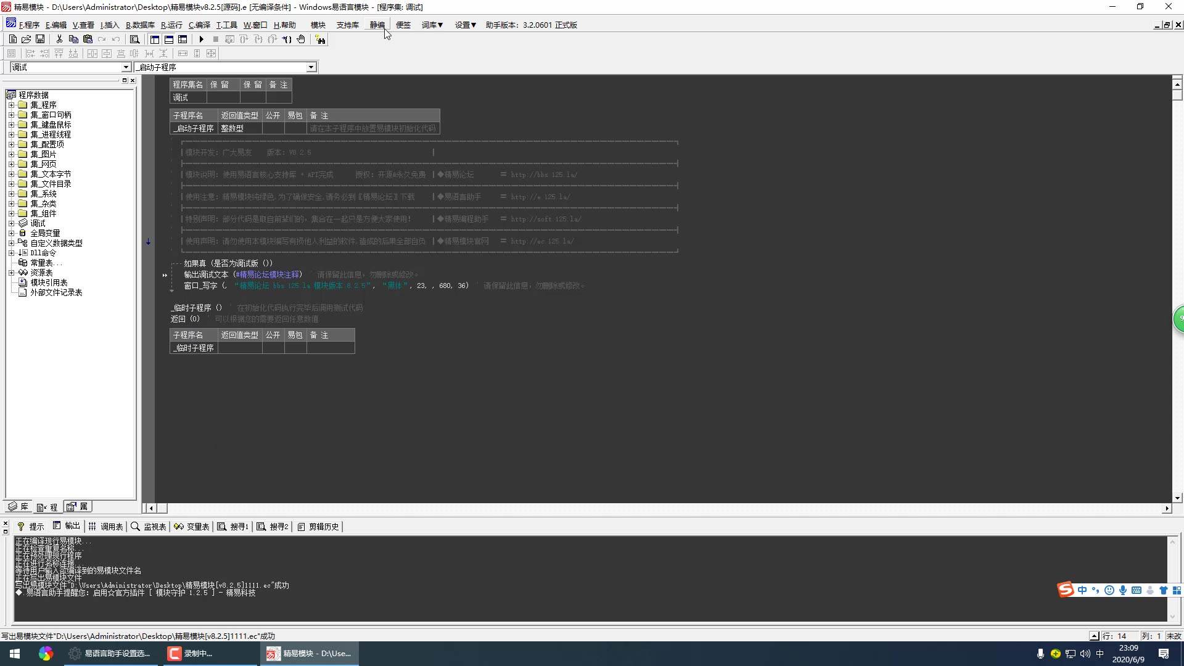
Task: Save the program with the floppy icon
Action: coord(40,39)
